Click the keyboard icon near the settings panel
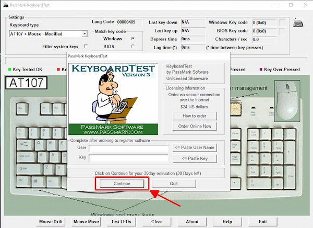This screenshot has height=228, width=313. [298, 22]
